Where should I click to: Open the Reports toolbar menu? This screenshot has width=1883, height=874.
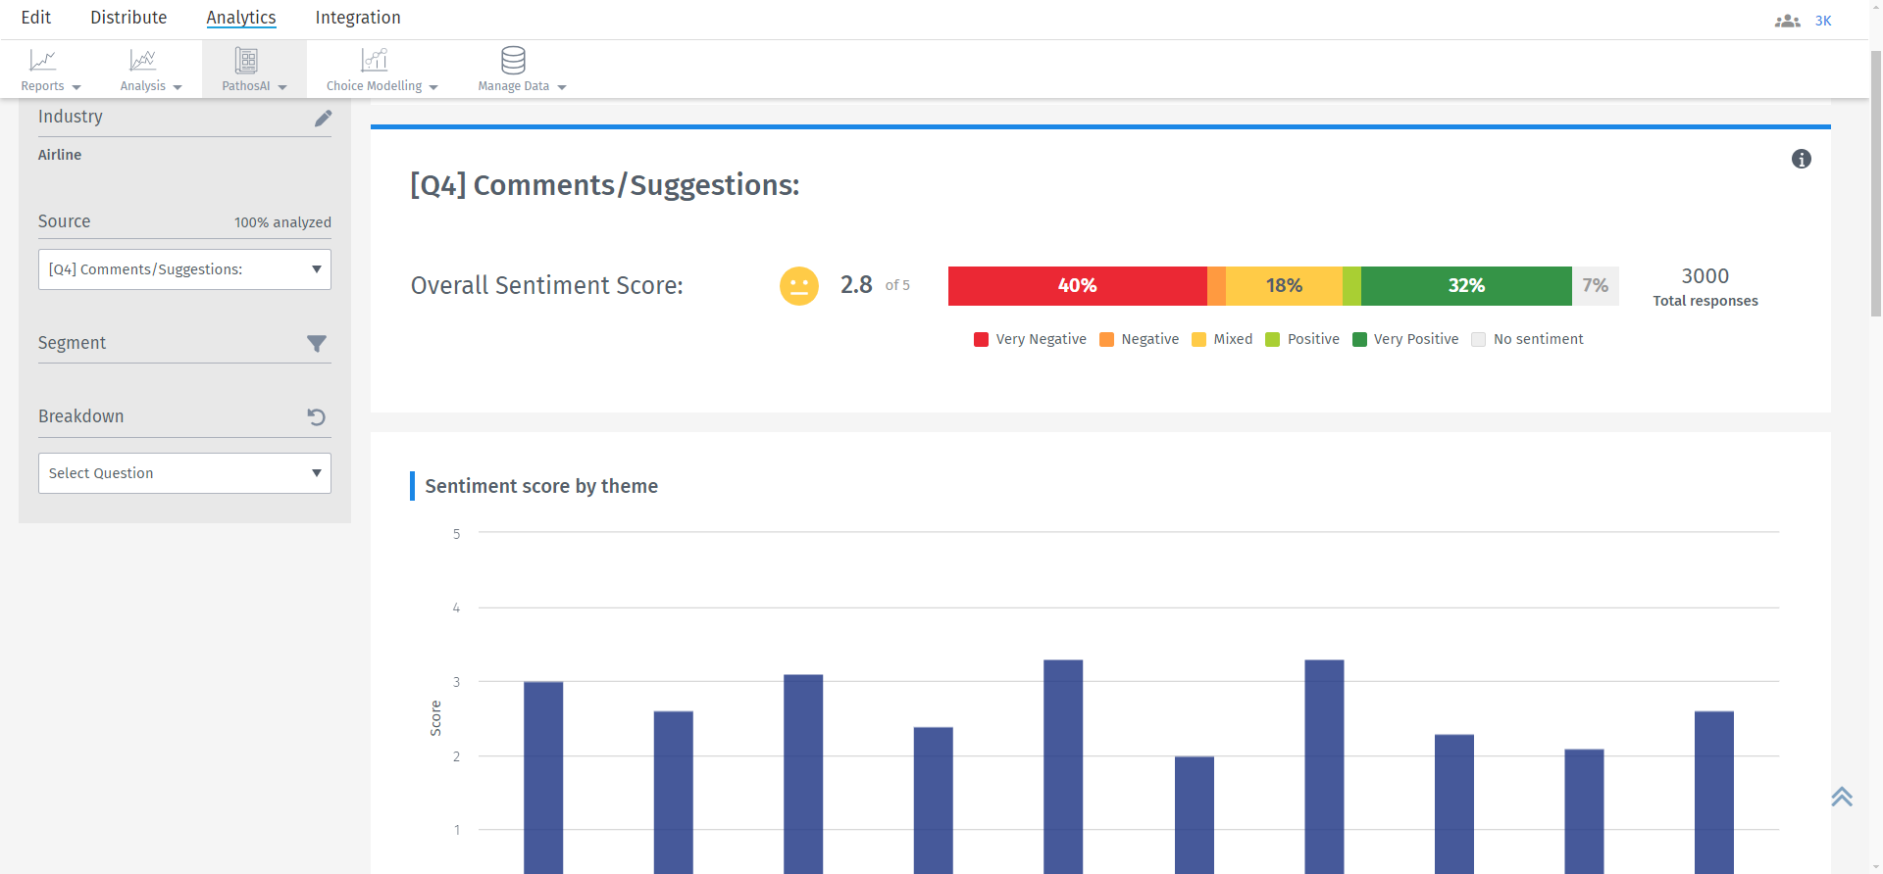coord(51,70)
